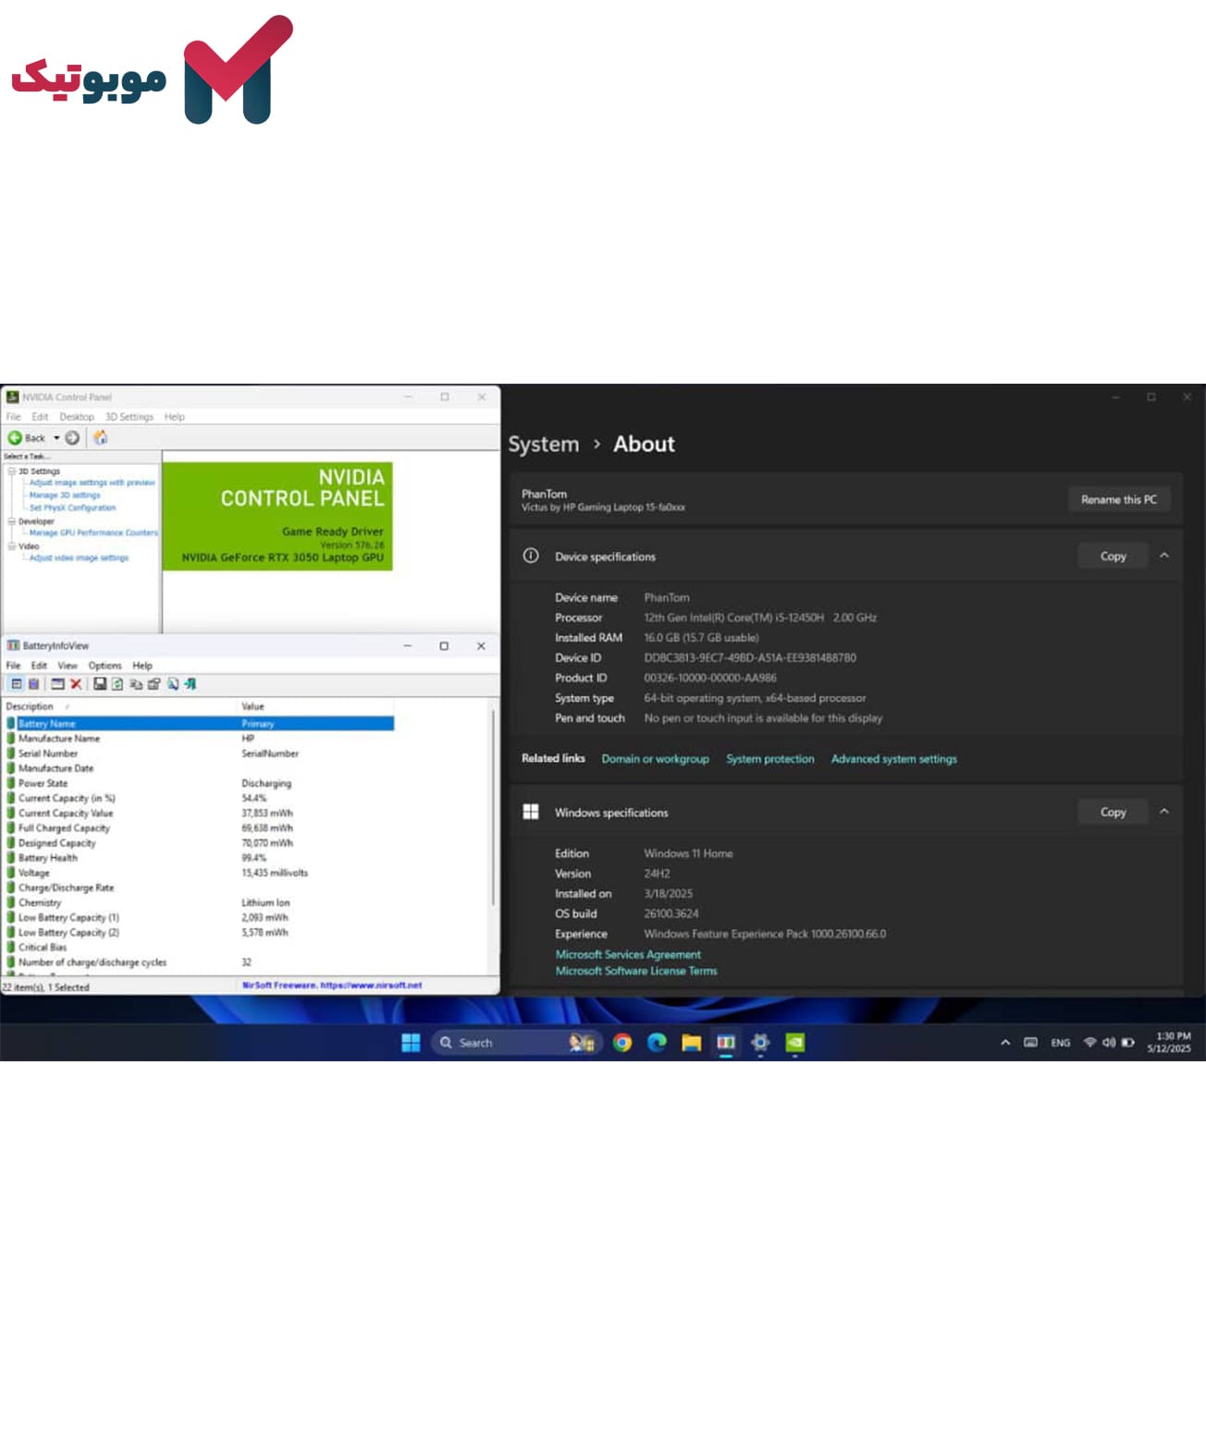Open Manage 3D settings task
Viewport: 1206px width, 1445px height.
tap(65, 496)
